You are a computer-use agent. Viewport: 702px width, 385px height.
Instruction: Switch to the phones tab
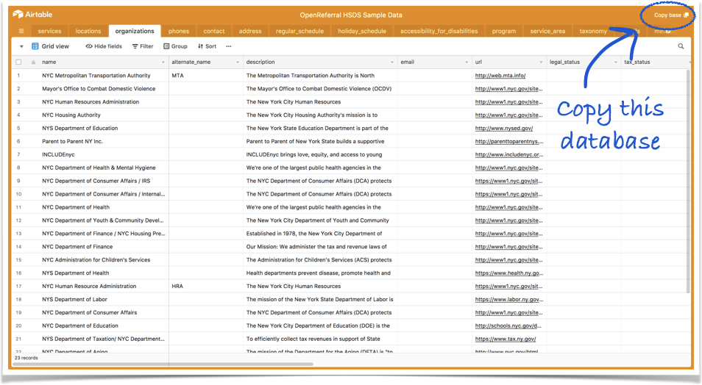[179, 32]
